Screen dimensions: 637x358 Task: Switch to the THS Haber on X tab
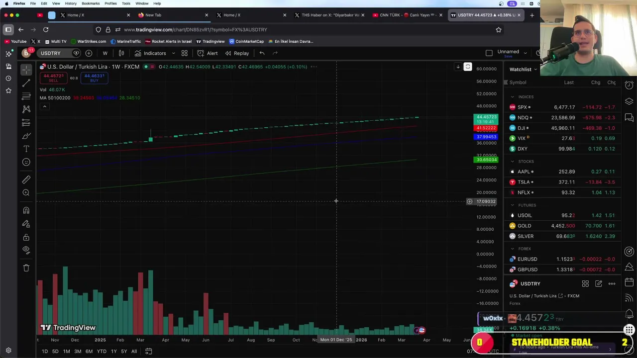(328, 15)
